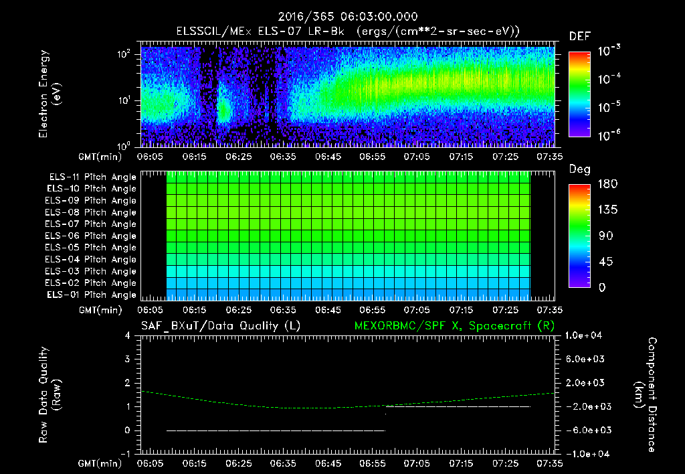Click the 06:45 label under the bottom panel
This screenshot has height=474, width=685.
(x=328, y=463)
